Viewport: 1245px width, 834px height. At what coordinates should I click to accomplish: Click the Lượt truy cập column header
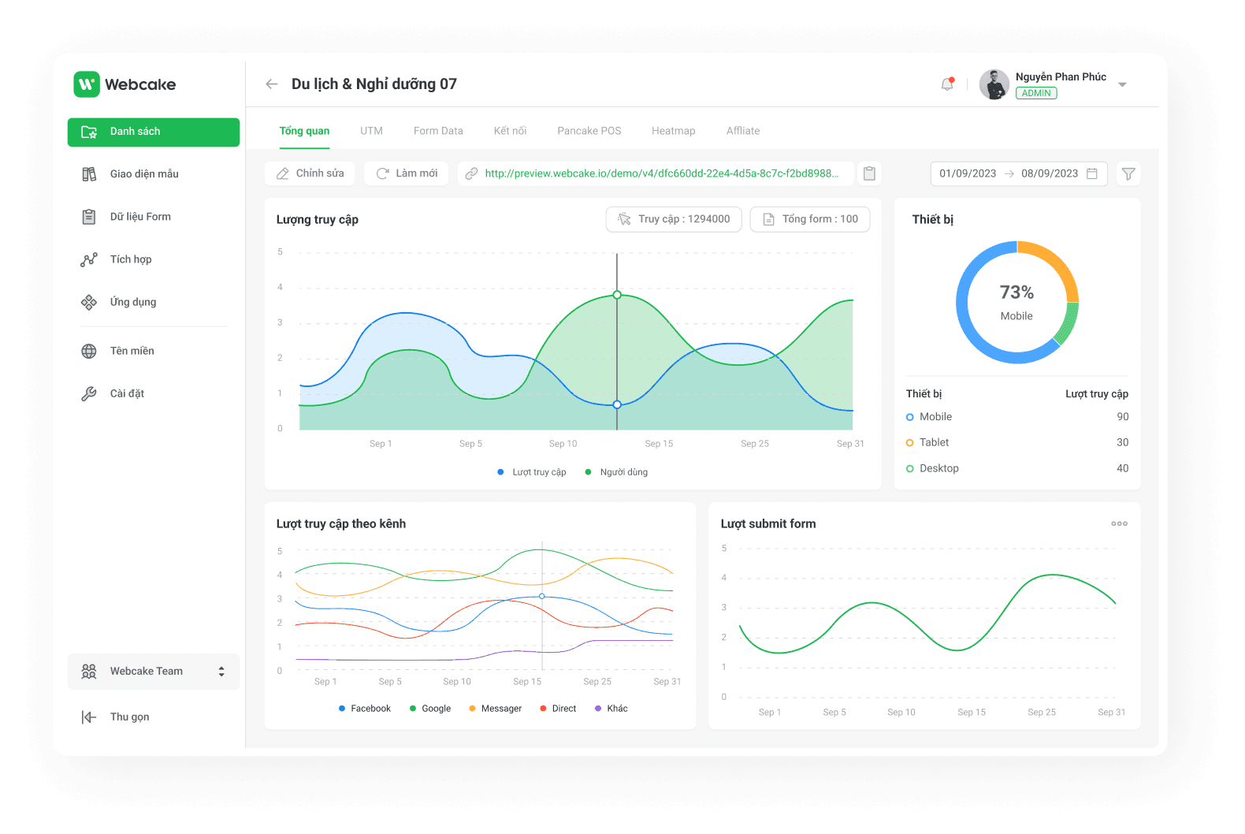(1097, 394)
